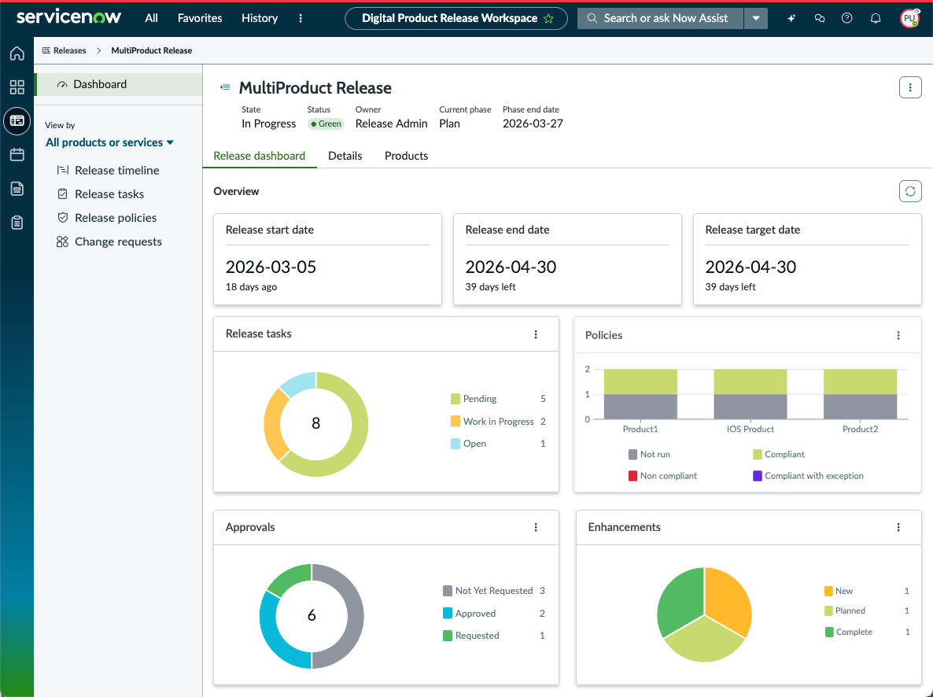The image size is (933, 697).
Task: Go to Releases breadcrumb link
Action: pyautogui.click(x=69, y=50)
